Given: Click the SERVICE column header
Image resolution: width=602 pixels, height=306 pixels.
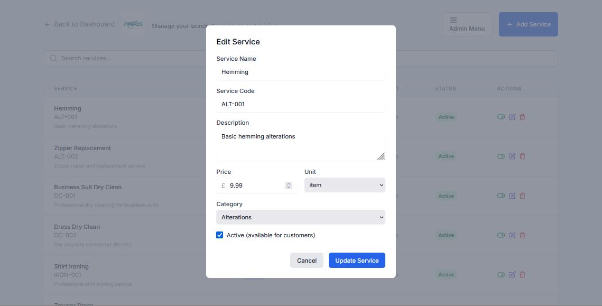Looking at the screenshot, I should click(x=66, y=88).
